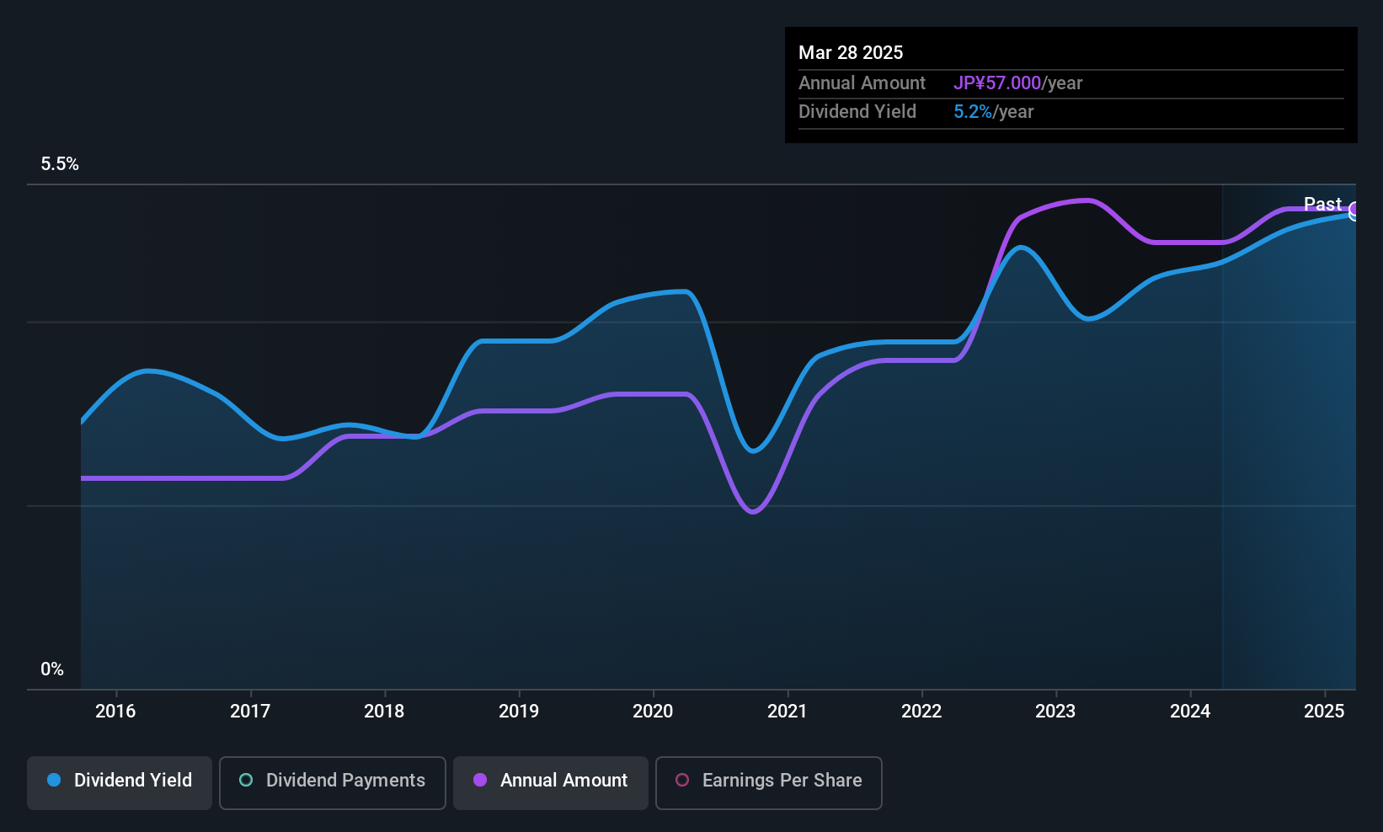1383x832 pixels.
Task: Click the 5.2% dividend yield value
Action: coord(973,112)
